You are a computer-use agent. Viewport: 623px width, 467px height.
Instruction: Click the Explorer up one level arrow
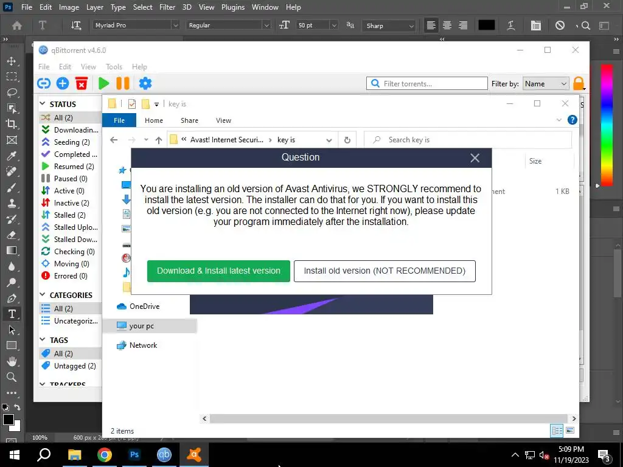[159, 140]
